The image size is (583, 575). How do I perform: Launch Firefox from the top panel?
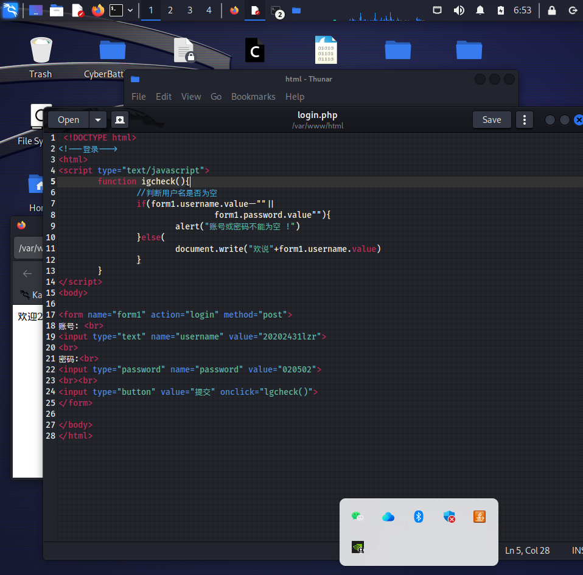click(x=98, y=10)
